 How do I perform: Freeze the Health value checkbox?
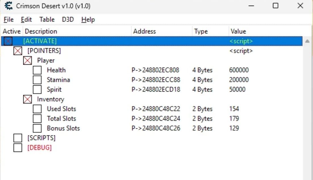pyautogui.click(x=37, y=70)
